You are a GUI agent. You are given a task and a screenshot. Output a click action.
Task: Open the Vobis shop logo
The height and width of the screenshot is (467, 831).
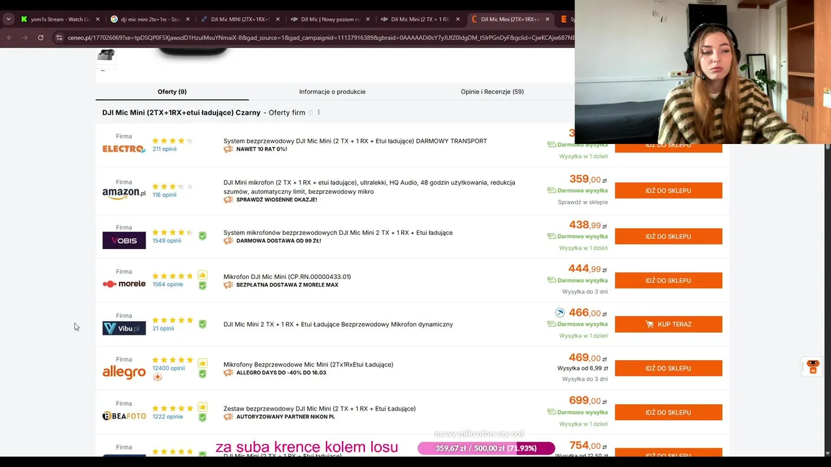pos(124,241)
